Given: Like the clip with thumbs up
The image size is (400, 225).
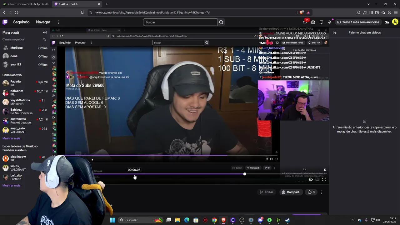Looking at the screenshot, I should point(312,192).
